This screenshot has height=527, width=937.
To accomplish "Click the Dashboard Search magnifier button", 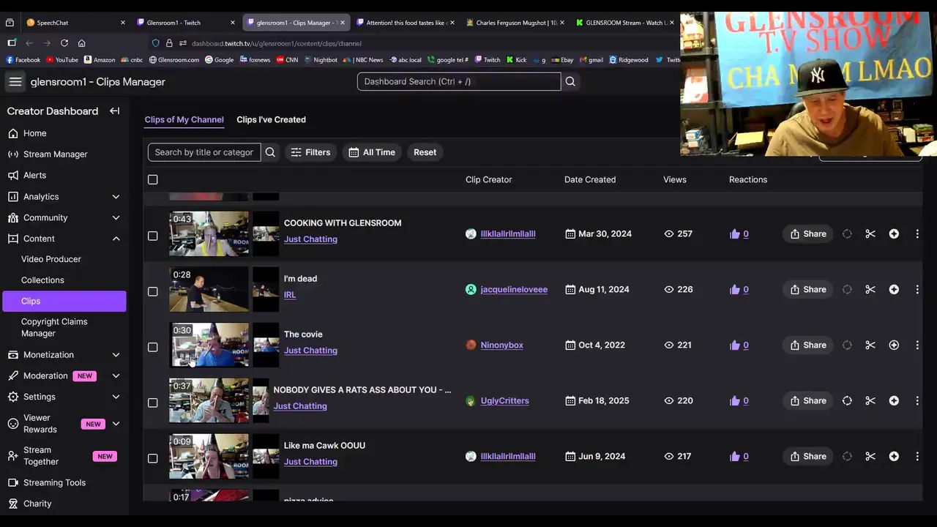I will [x=570, y=81].
